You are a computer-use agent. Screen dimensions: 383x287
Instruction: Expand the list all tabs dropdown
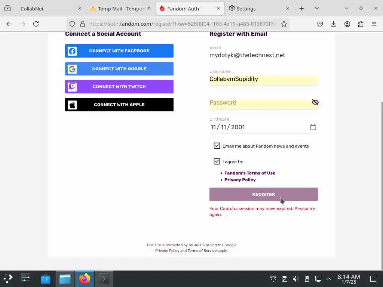(317, 8)
